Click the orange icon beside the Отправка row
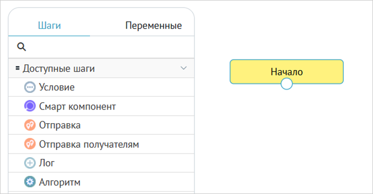Viewport: 373px width, 194px height. click(x=30, y=125)
